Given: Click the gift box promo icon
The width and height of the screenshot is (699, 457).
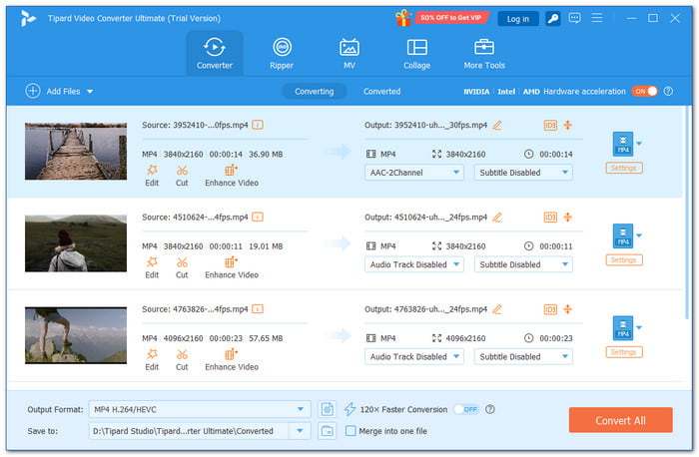Looking at the screenshot, I should 403,18.
